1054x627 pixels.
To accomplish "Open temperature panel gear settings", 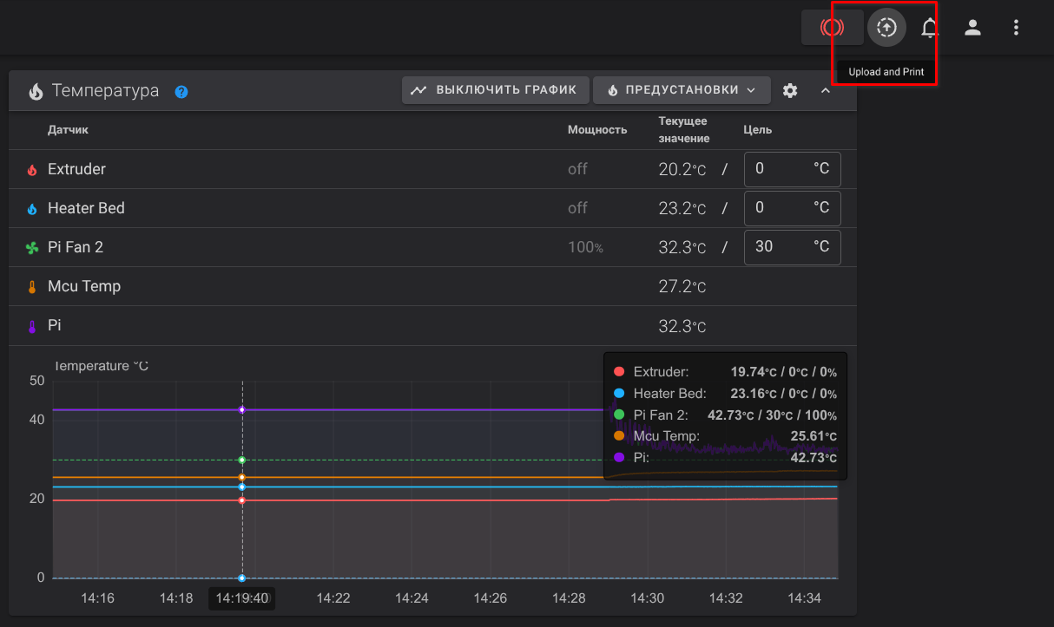I will pos(789,90).
